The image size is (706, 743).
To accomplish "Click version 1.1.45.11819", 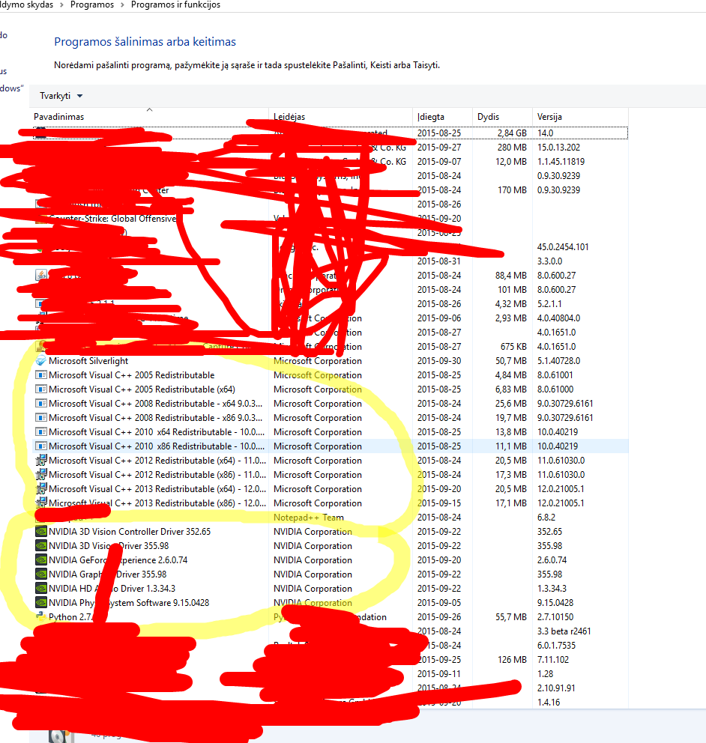I will tap(561, 162).
